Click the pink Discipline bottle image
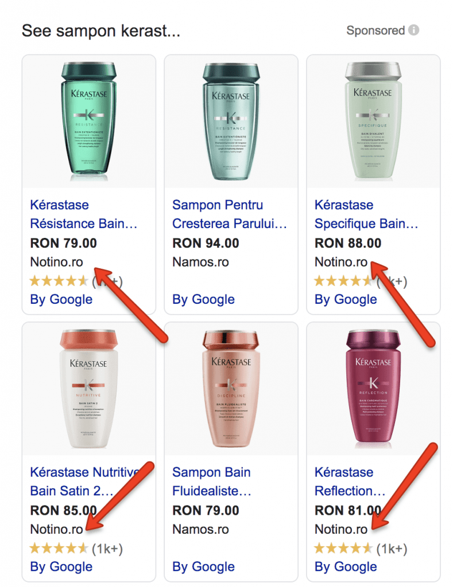453x587 pixels. coord(231,389)
